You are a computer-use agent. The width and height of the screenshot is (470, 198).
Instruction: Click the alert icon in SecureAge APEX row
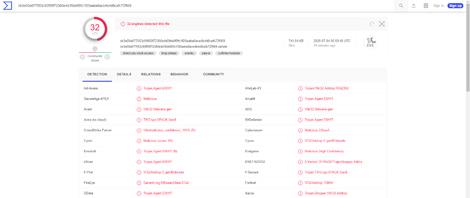click(x=139, y=99)
